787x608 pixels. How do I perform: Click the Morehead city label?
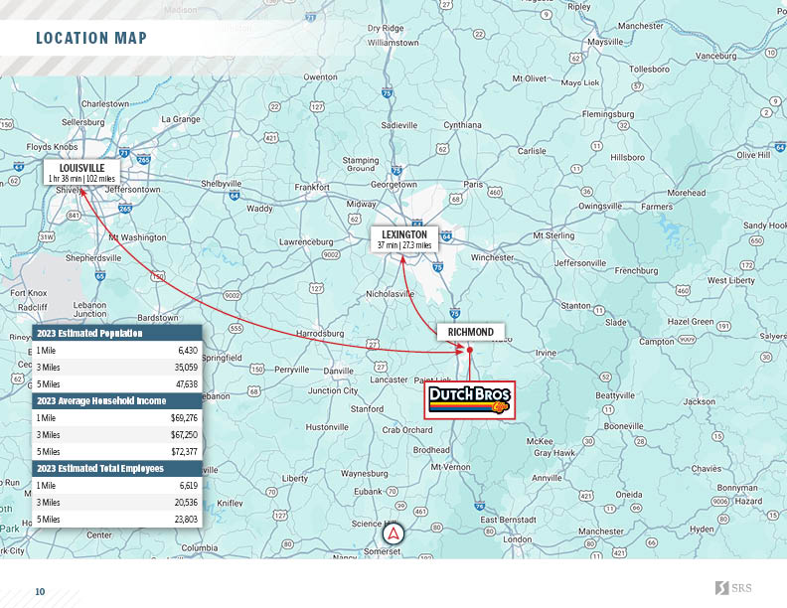coord(686,193)
